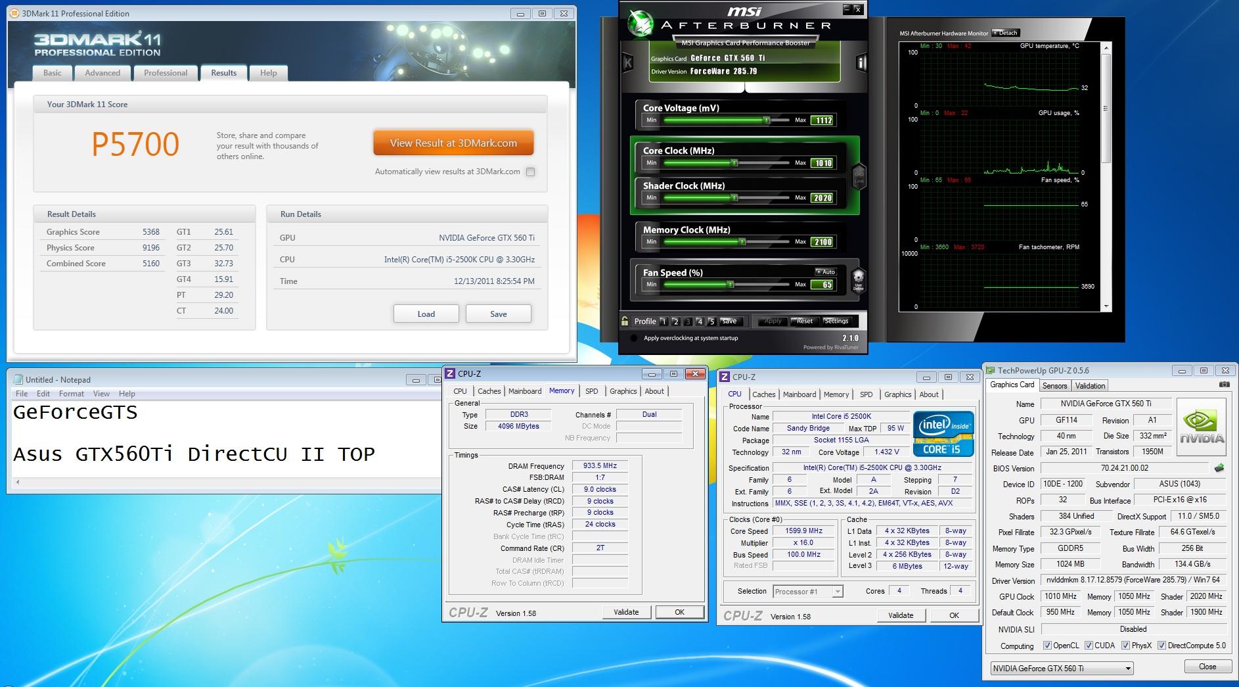Image resolution: width=1239 pixels, height=687 pixels.
Task: Toggle the fan speed Auto button
Action: [x=826, y=272]
